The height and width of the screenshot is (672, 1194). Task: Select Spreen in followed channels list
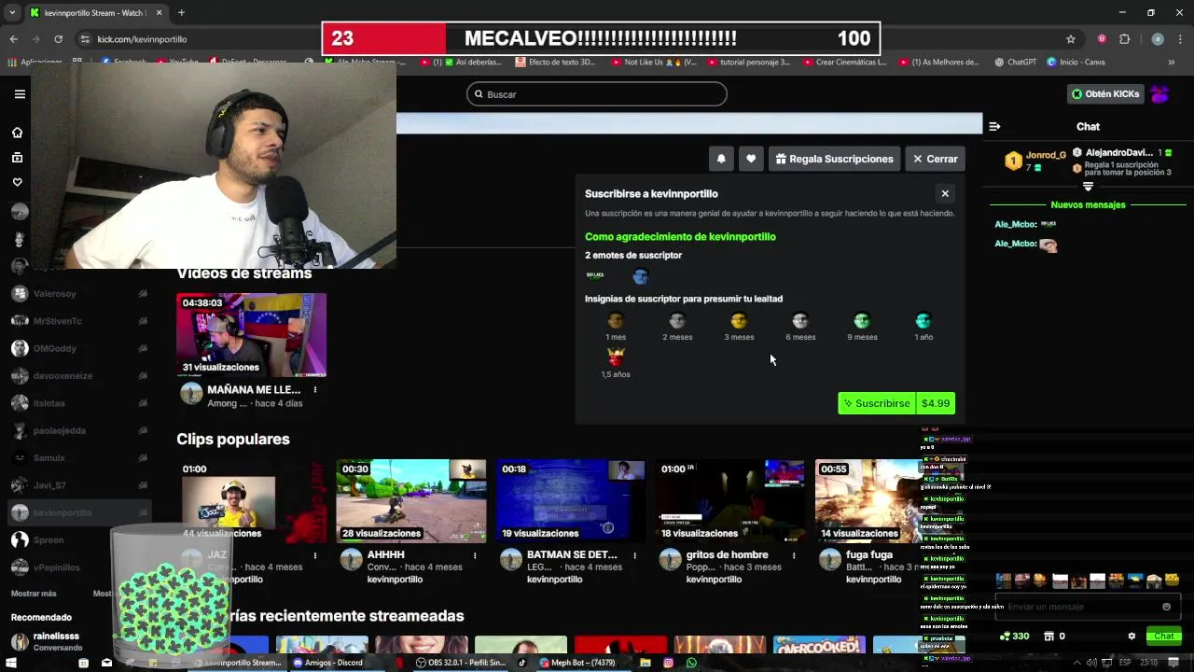pos(79,539)
